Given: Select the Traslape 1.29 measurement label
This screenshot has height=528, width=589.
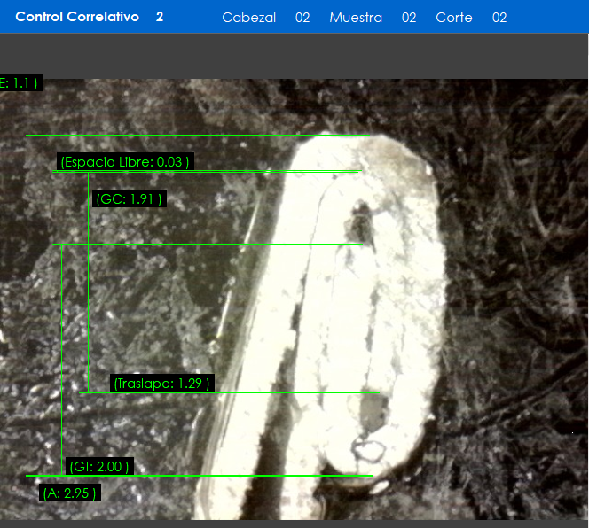Looking at the screenshot, I should [161, 384].
